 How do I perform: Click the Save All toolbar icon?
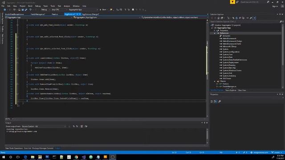[26, 10]
